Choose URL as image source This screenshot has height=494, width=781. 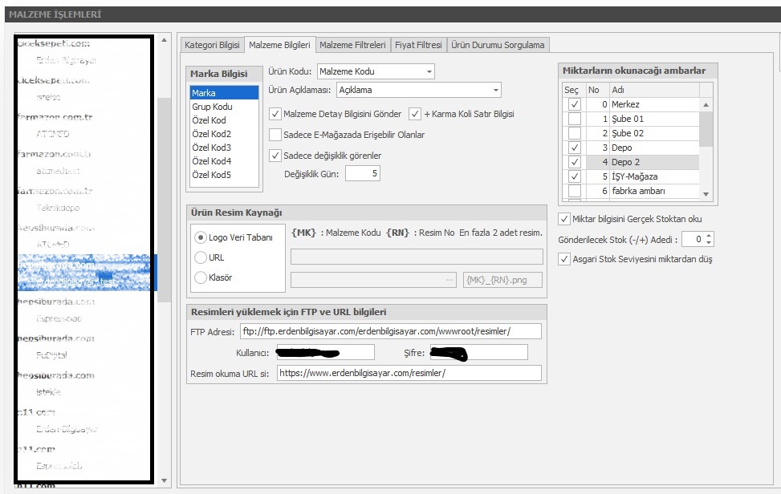[x=200, y=257]
